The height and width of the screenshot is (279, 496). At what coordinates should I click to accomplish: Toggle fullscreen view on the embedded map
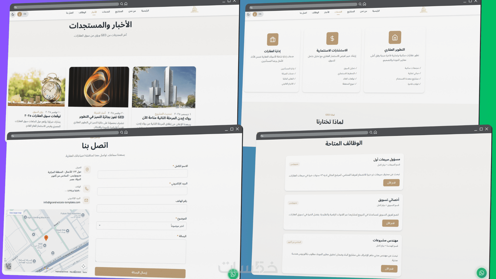[x=83, y=266]
